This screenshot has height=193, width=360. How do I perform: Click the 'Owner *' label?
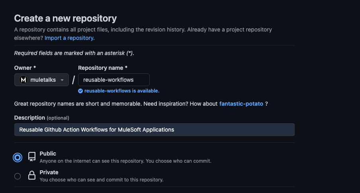[25, 68]
